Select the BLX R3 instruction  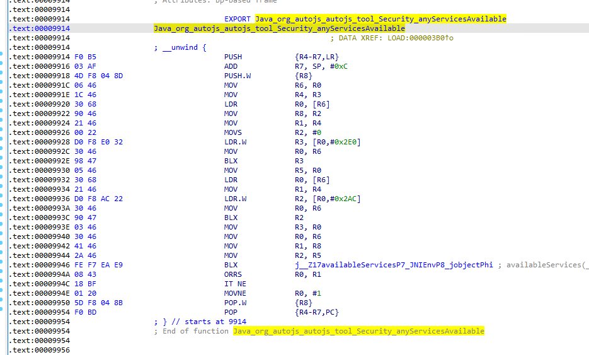point(231,161)
